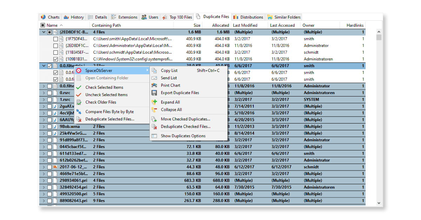Click owner schmidt in the 2017-06-12 row
This screenshot has width=421, height=220.
click(311, 167)
